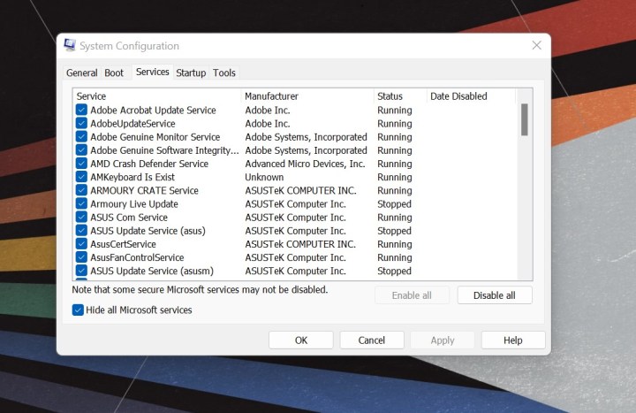
Task: Uncheck ASUS Update Service (asus) checkbox
Action: click(x=81, y=231)
